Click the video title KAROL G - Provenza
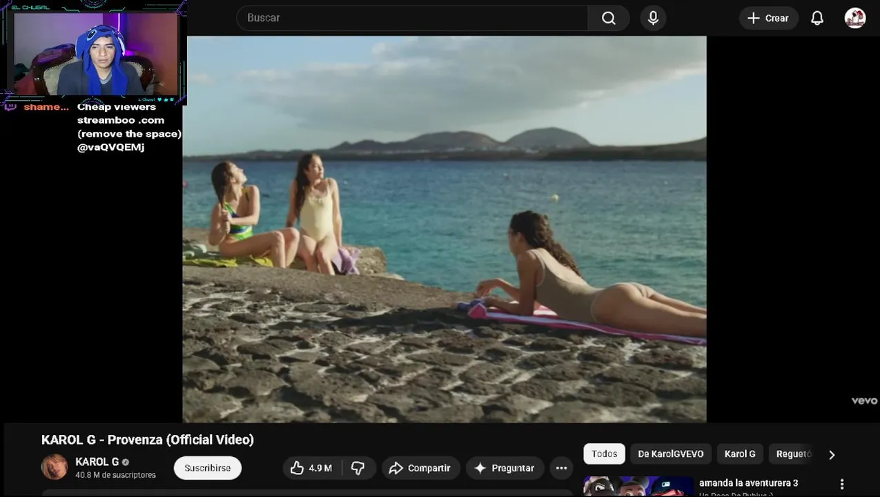The width and height of the screenshot is (880, 497). tap(148, 440)
